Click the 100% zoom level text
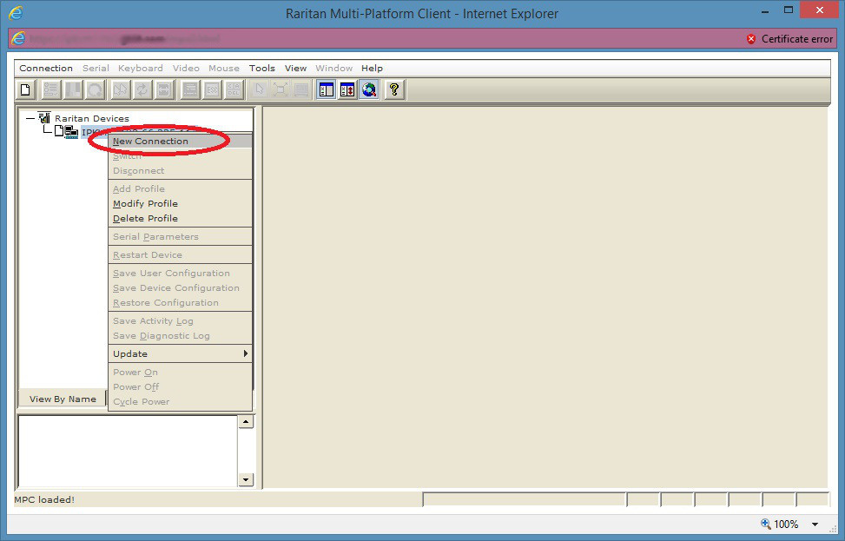This screenshot has width=845, height=541. 786,525
